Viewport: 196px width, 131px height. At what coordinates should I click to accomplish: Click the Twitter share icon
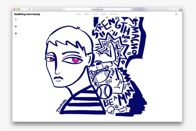coord(16,26)
